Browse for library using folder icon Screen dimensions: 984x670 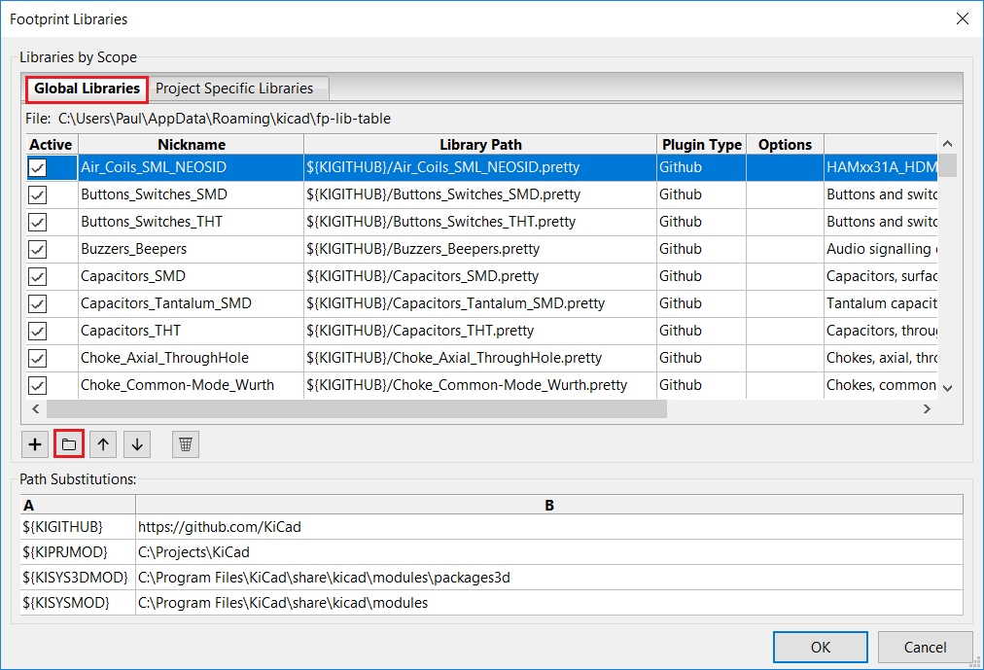tap(69, 444)
